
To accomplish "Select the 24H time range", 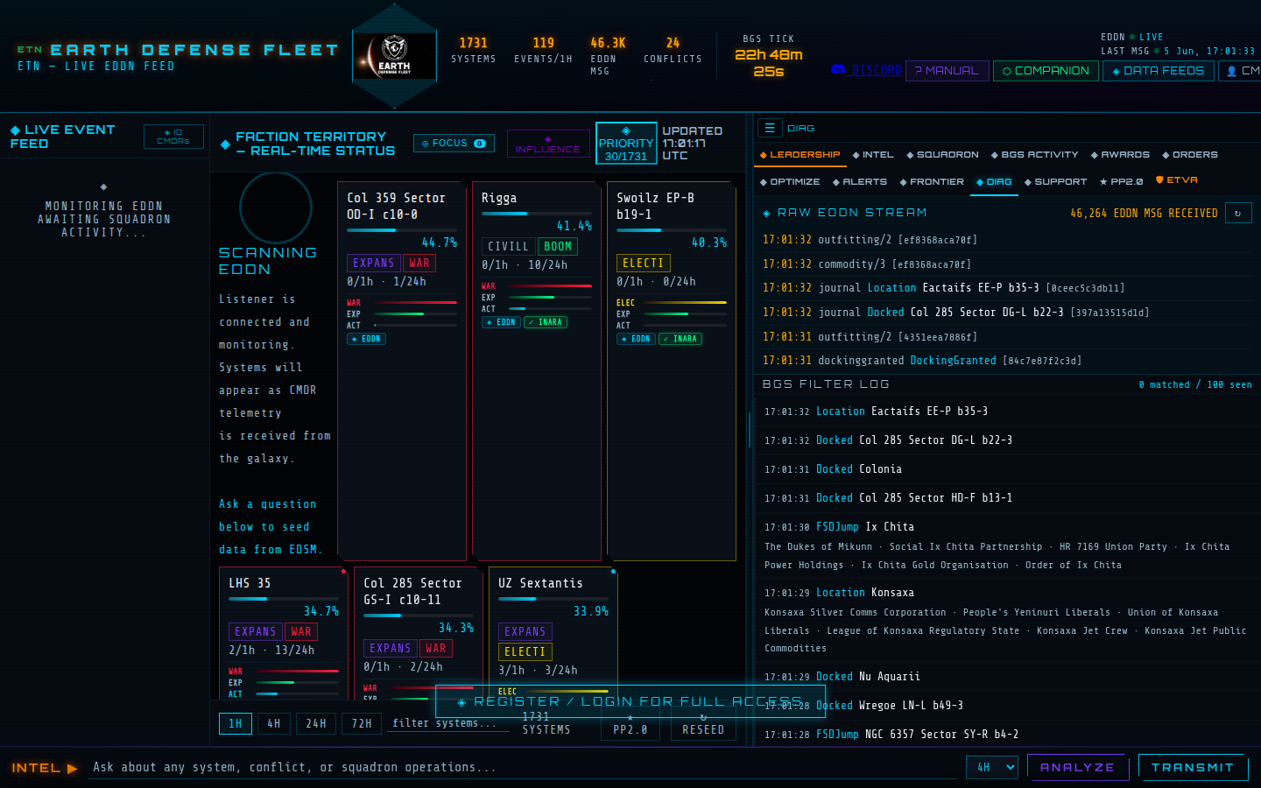I will tap(316, 723).
